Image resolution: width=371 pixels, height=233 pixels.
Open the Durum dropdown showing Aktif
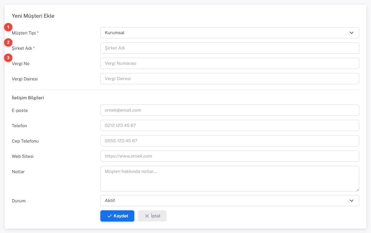[230, 201]
